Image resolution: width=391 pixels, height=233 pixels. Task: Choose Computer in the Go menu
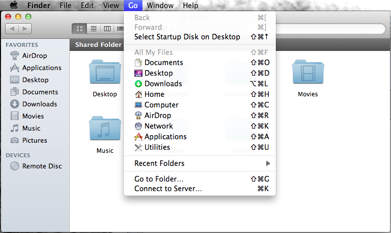pos(200,105)
